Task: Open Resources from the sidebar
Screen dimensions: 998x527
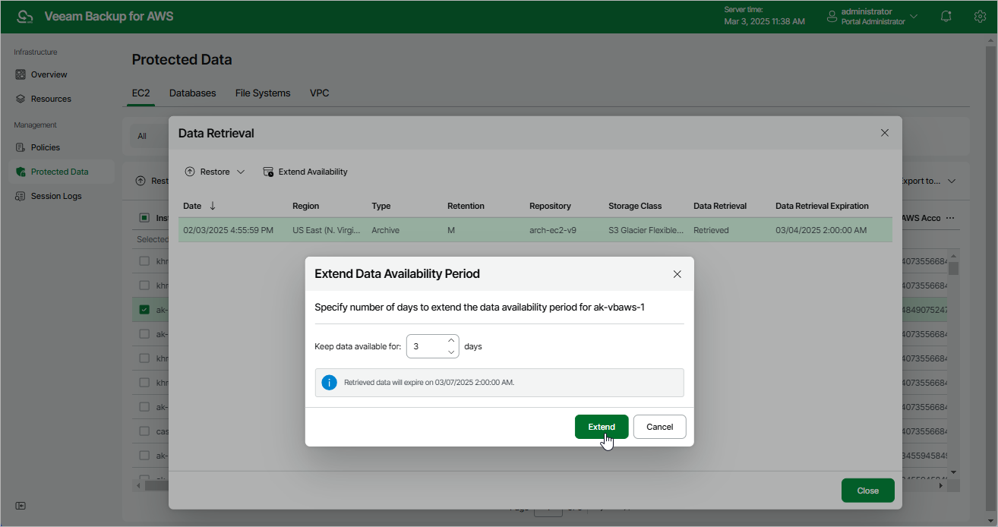Action: pos(50,99)
